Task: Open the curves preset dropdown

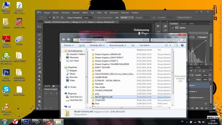Action: pos(198,33)
